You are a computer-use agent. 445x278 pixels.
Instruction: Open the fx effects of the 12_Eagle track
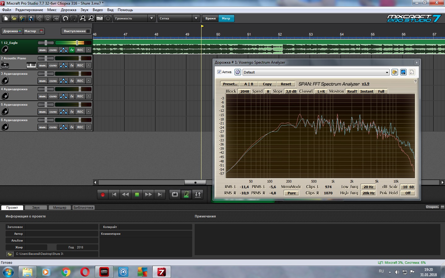(x=72, y=50)
